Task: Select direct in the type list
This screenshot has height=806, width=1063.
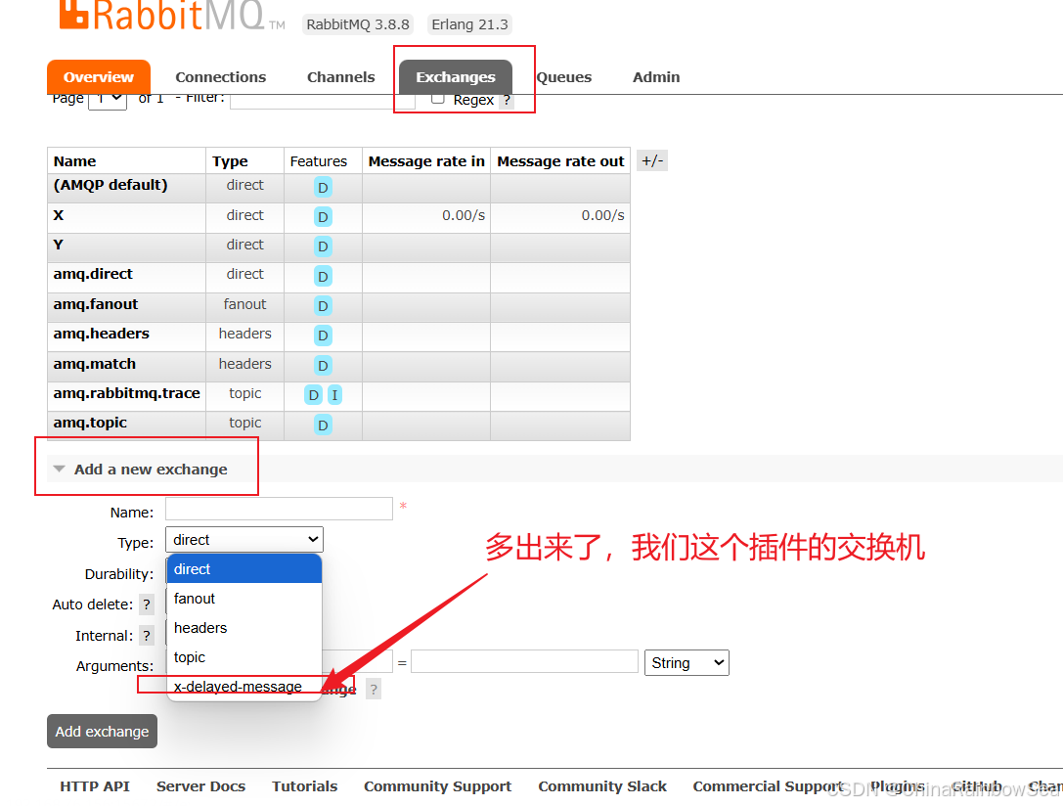Action: [244, 568]
